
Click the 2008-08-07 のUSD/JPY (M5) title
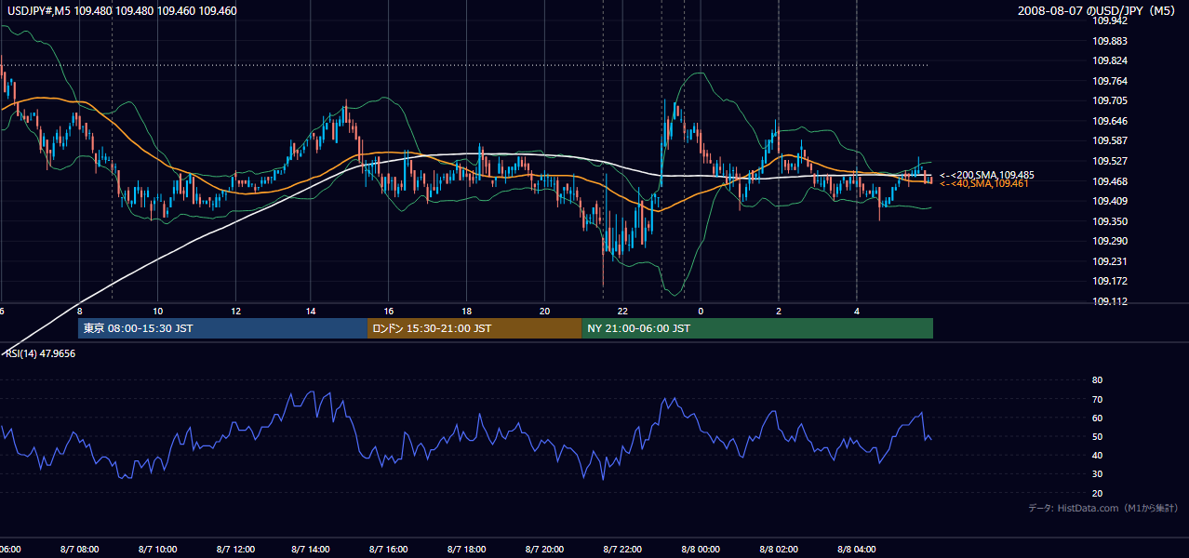pyautogui.click(x=1099, y=11)
